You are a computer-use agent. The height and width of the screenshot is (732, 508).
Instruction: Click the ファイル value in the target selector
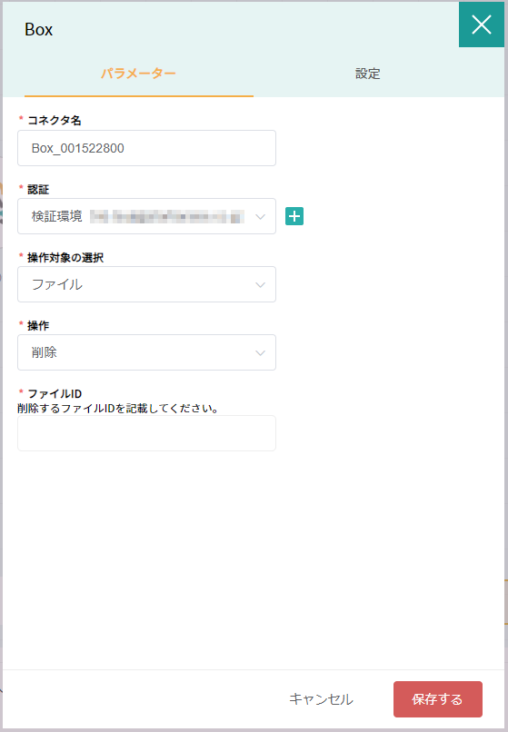click(x=57, y=284)
